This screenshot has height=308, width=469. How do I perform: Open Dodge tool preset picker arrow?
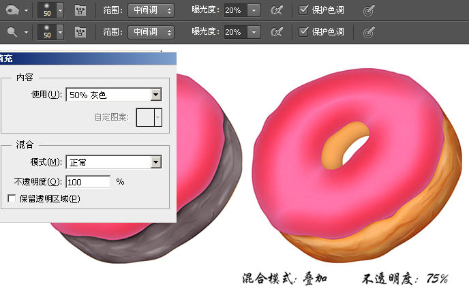[27, 32]
